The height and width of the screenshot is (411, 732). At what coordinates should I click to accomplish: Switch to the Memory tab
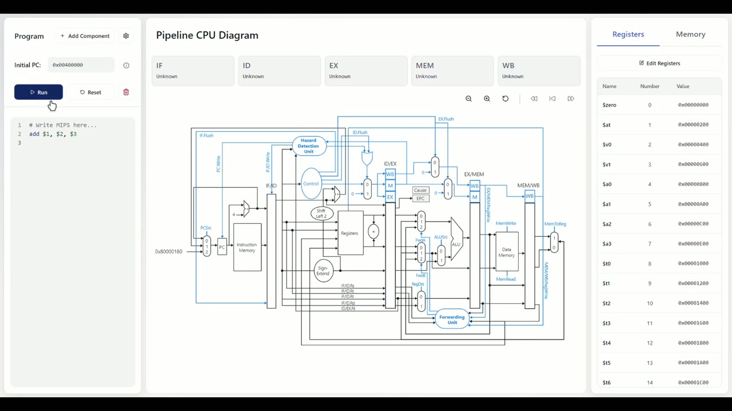click(690, 34)
